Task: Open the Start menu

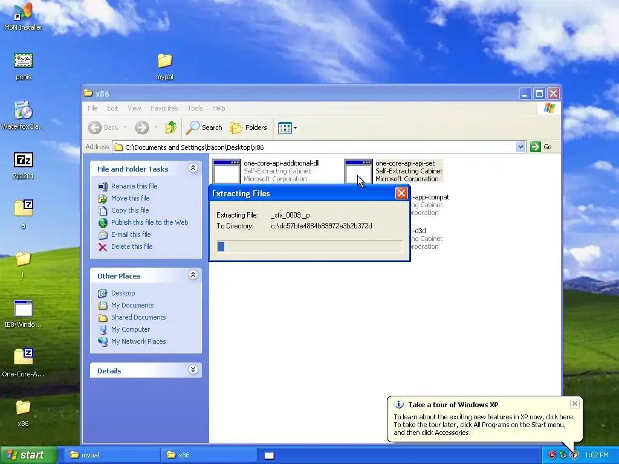Action: coord(29,455)
